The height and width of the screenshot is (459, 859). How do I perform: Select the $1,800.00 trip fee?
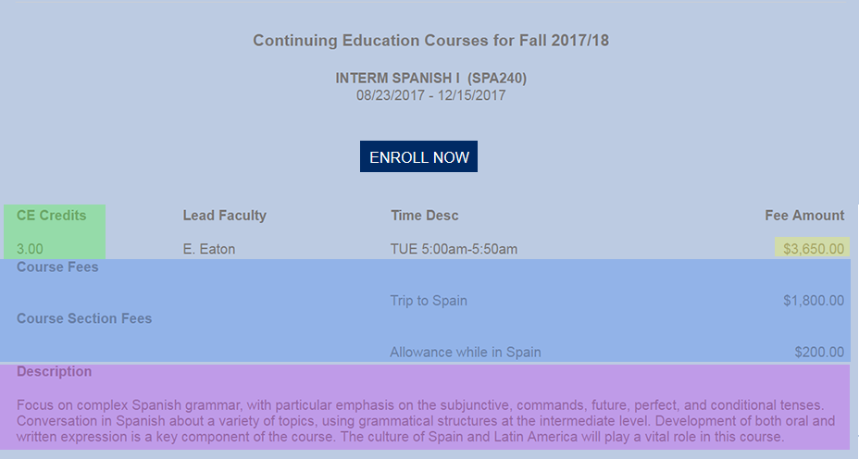pyautogui.click(x=814, y=301)
